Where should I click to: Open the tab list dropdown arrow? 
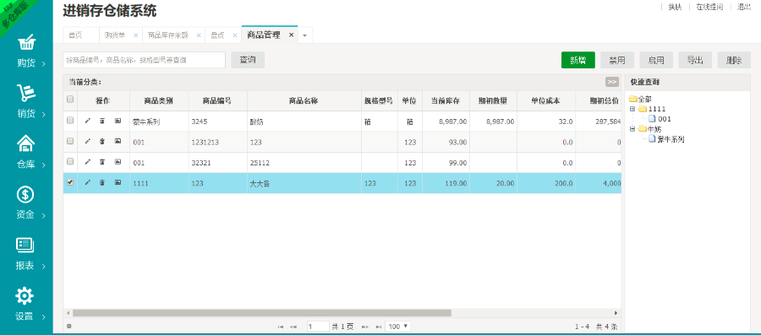coord(304,35)
